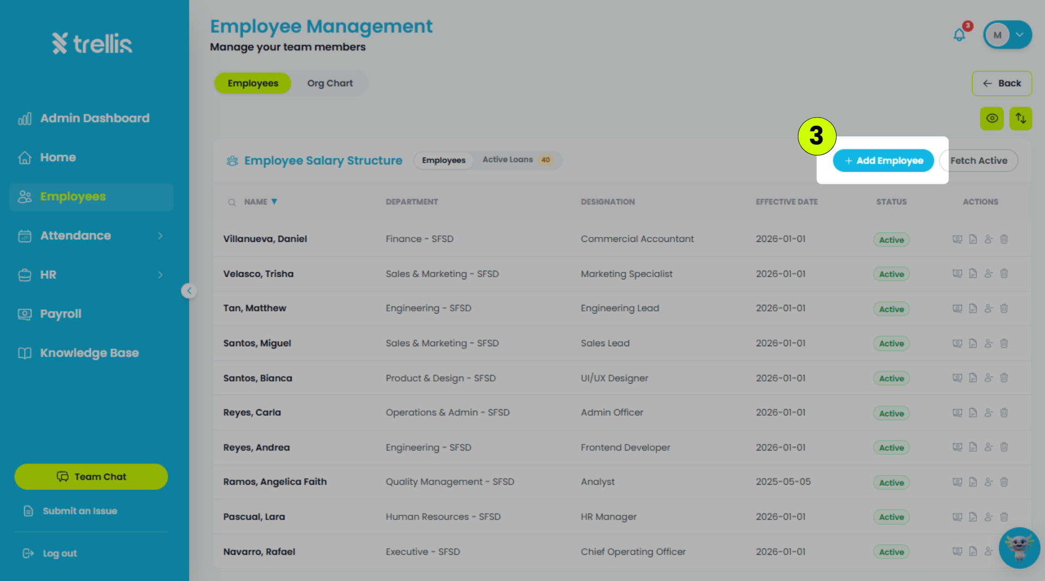Click the search icon beside NAME header
1045x581 pixels.
tap(232, 202)
